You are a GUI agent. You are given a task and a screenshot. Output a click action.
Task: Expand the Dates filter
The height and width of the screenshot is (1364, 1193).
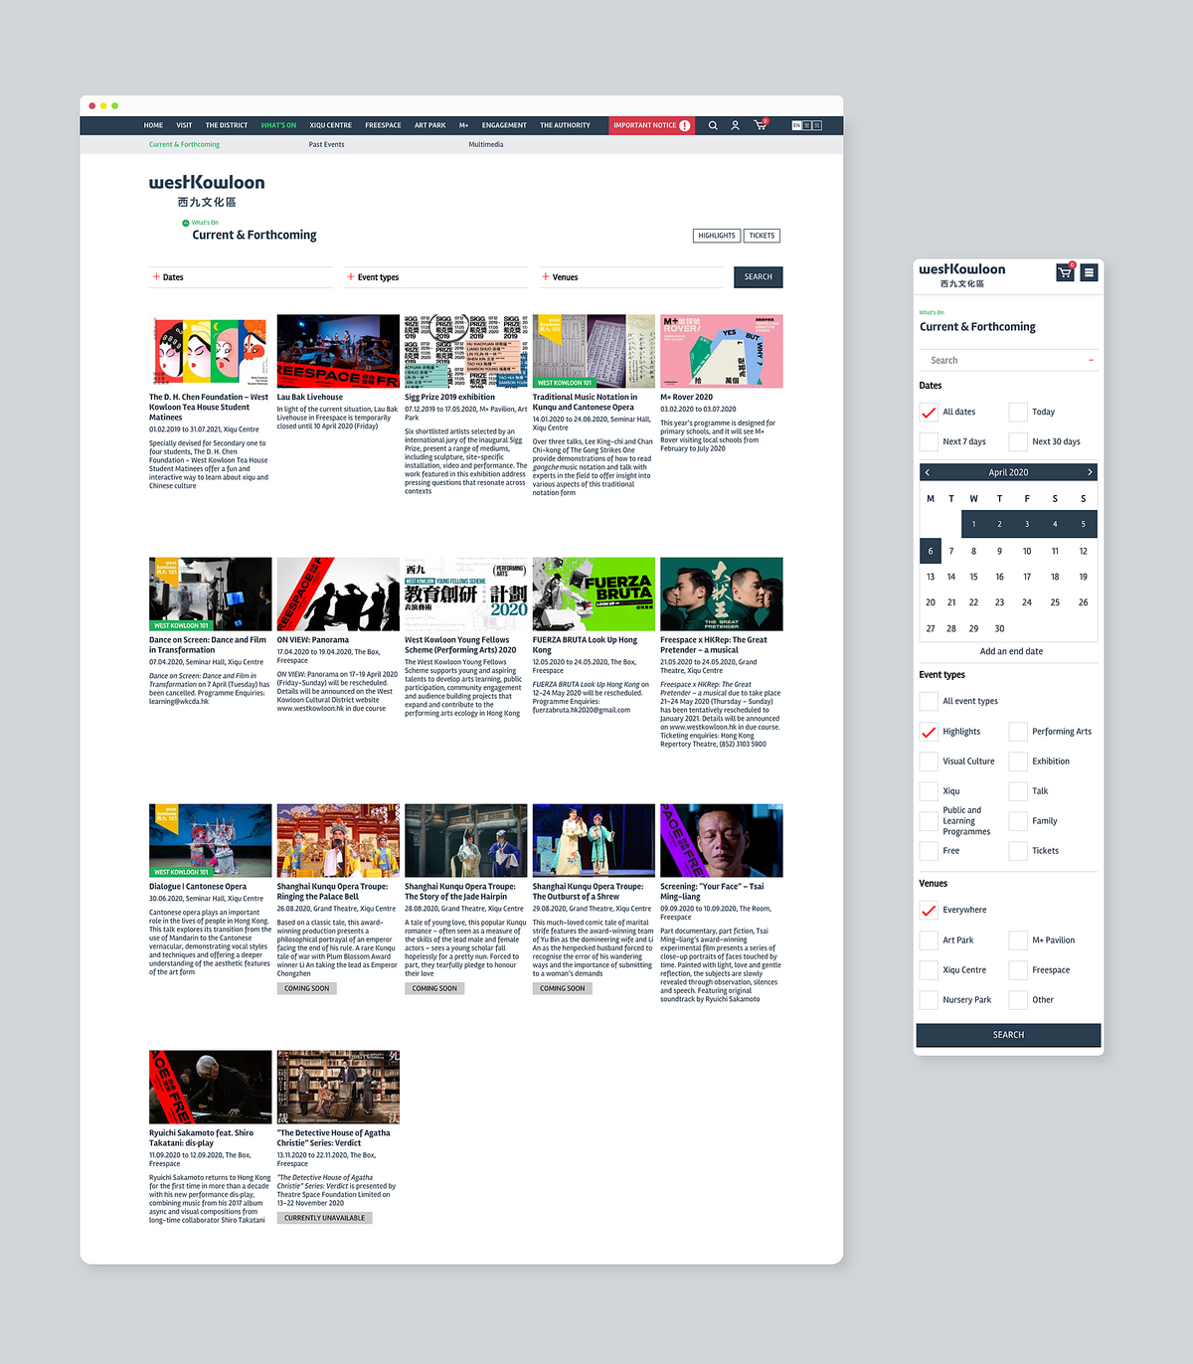[242, 277]
